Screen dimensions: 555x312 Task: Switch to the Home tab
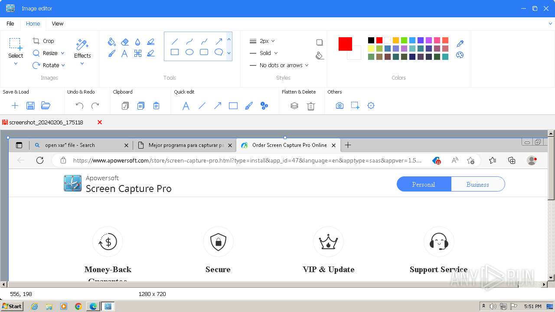coord(33,24)
